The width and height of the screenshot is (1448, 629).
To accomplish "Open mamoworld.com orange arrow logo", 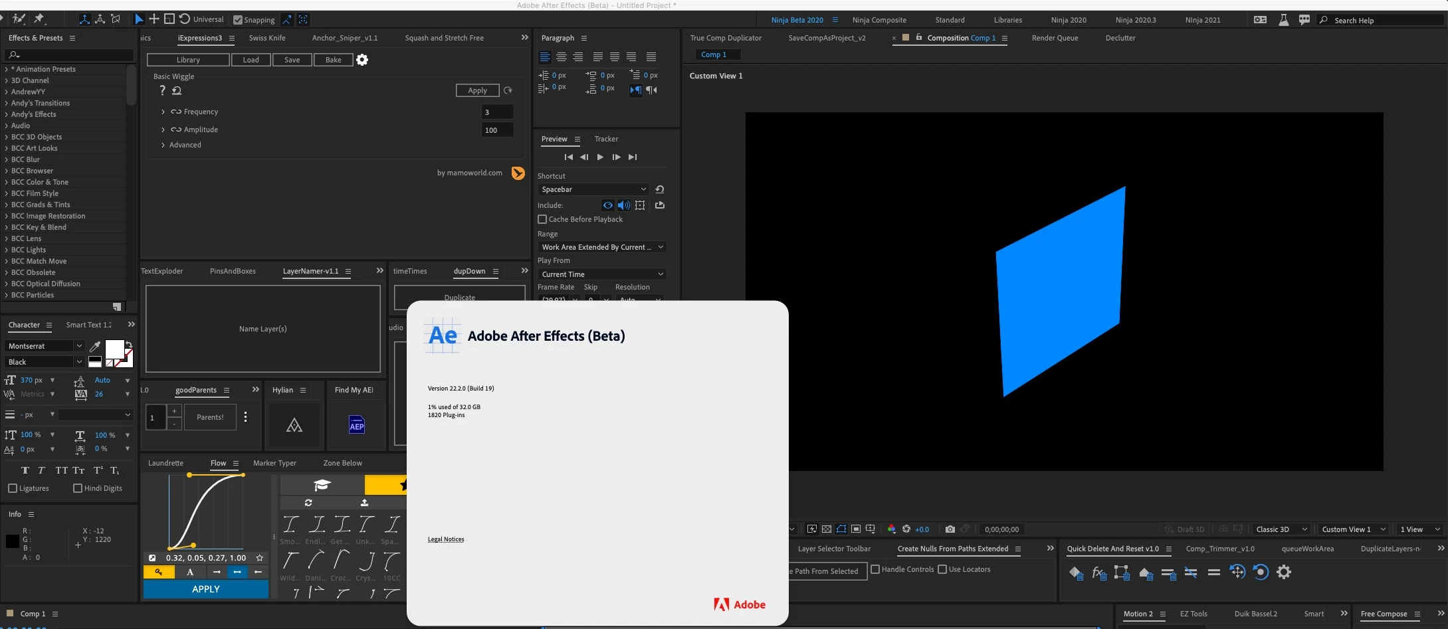I will coord(518,173).
